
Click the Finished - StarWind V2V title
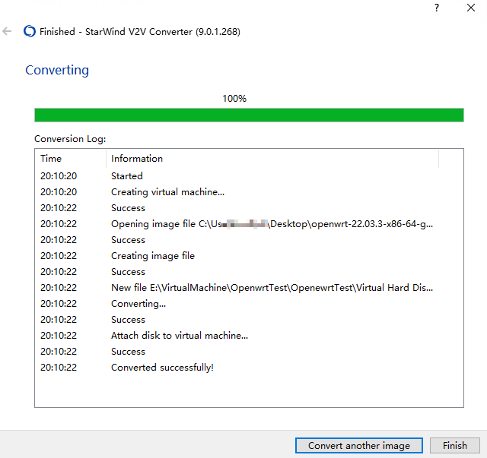coord(140,32)
